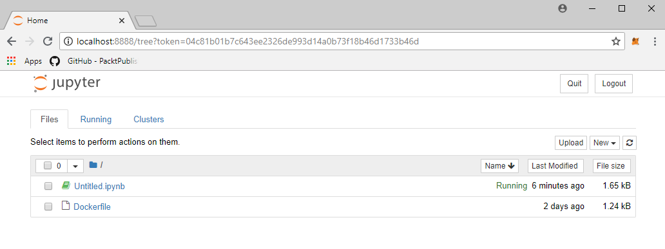665x249 pixels.
Task: Open the MetaMask fox extension
Action: click(x=635, y=41)
